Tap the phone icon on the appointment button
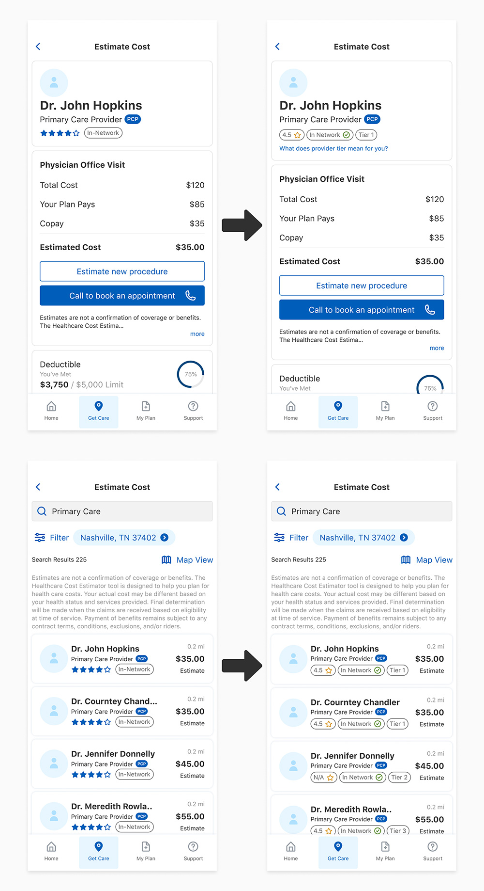The width and height of the screenshot is (484, 891). [x=191, y=295]
